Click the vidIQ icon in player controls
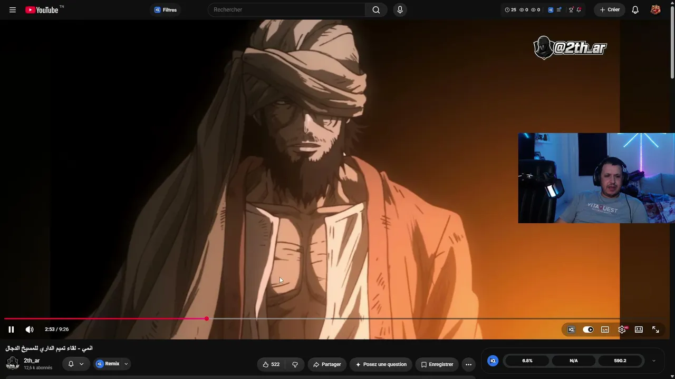 (571, 330)
